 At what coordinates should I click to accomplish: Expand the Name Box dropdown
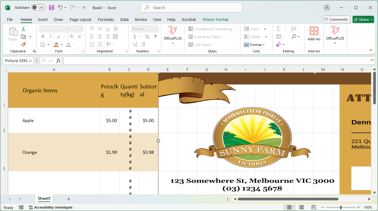[x=30, y=61]
